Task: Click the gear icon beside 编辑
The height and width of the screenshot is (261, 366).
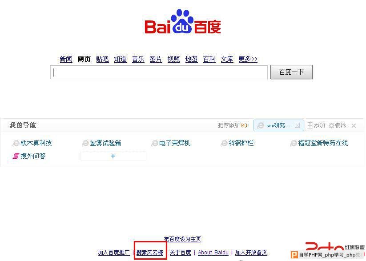Action: (331, 125)
